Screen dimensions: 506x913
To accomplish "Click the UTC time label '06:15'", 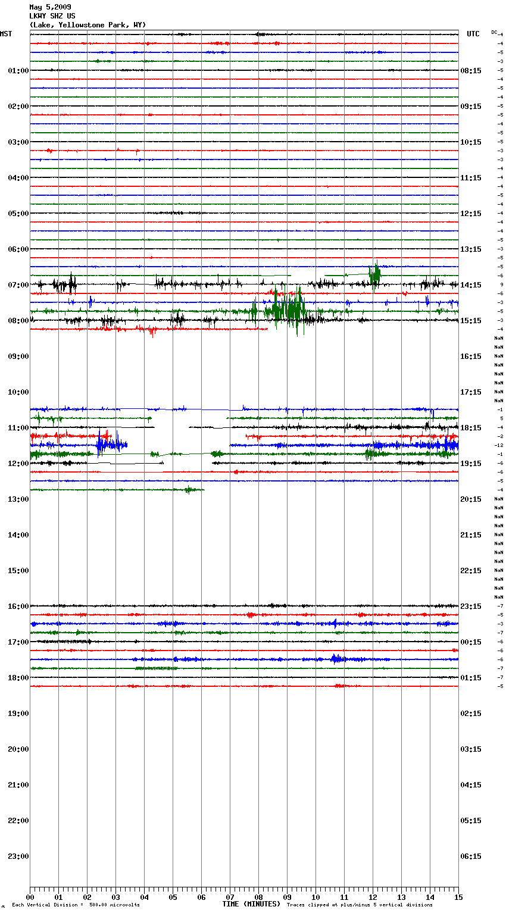I will click(471, 856).
